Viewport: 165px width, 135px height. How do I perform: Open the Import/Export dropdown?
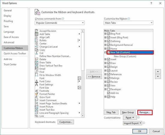point(133,123)
